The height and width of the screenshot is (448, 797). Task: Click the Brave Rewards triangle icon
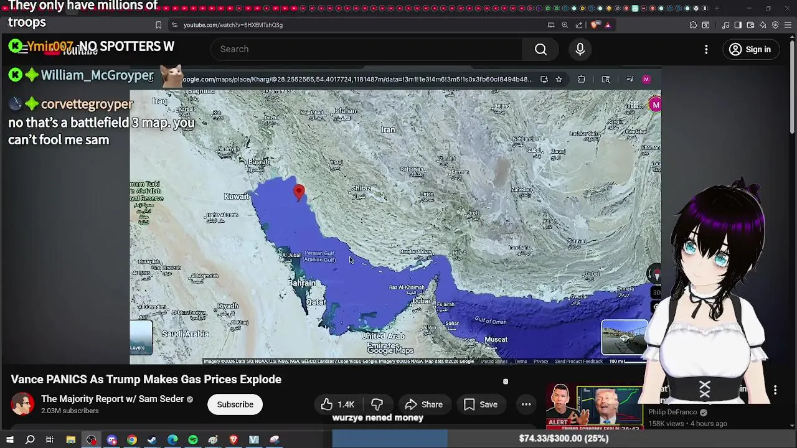click(608, 25)
